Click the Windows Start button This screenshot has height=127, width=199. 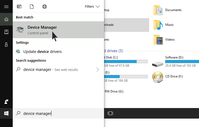(6, 114)
